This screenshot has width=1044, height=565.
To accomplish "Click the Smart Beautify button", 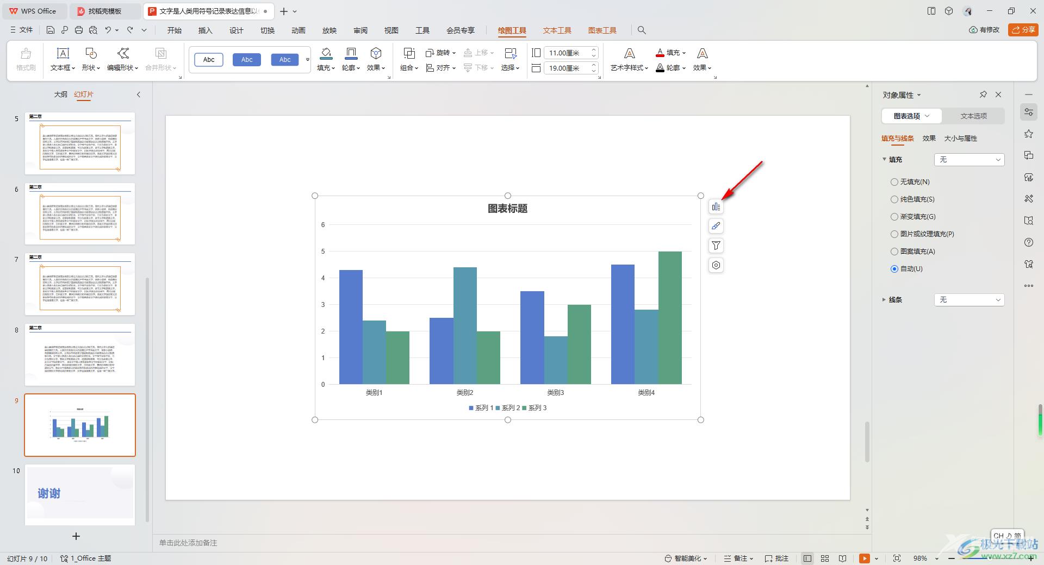I will tap(686, 558).
